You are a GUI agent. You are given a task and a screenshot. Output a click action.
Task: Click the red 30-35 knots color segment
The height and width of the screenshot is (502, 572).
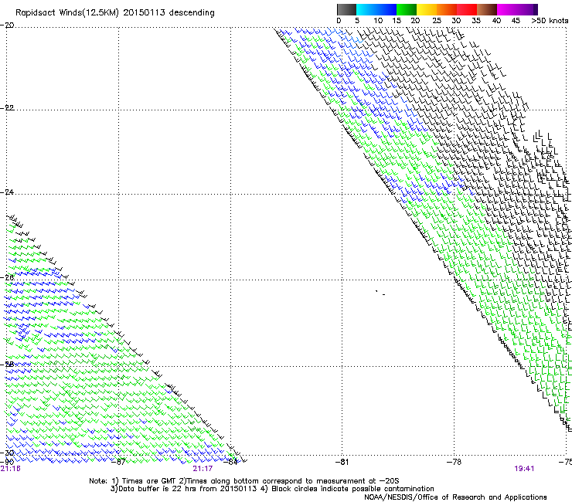(x=467, y=9)
